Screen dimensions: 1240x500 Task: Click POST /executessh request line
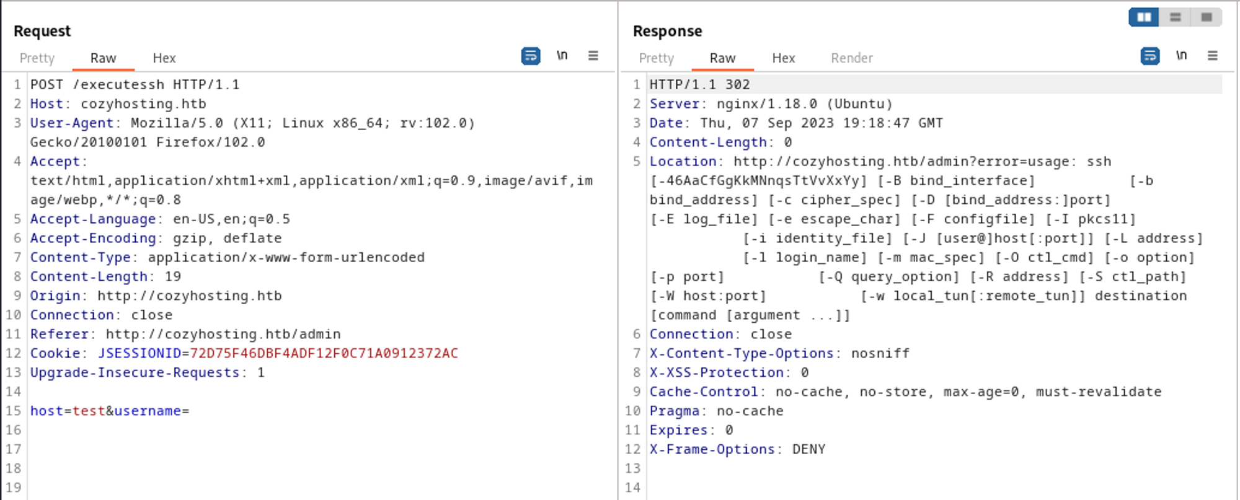[x=135, y=85]
